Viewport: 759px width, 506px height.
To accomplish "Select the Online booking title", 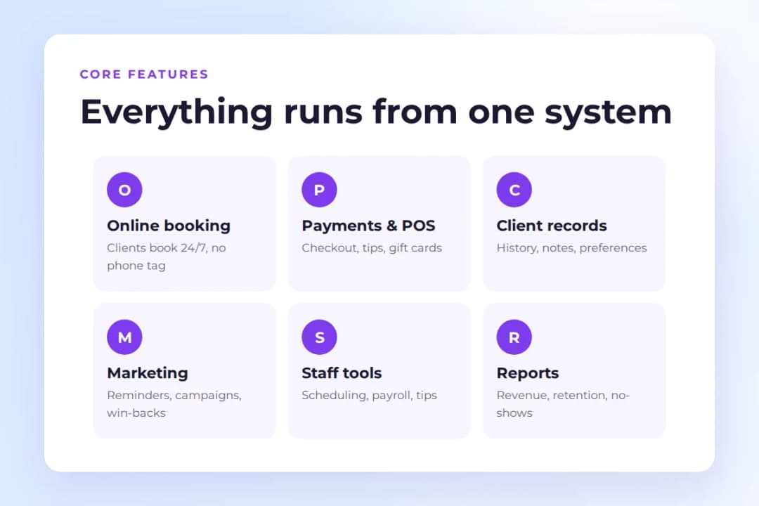I will [169, 226].
